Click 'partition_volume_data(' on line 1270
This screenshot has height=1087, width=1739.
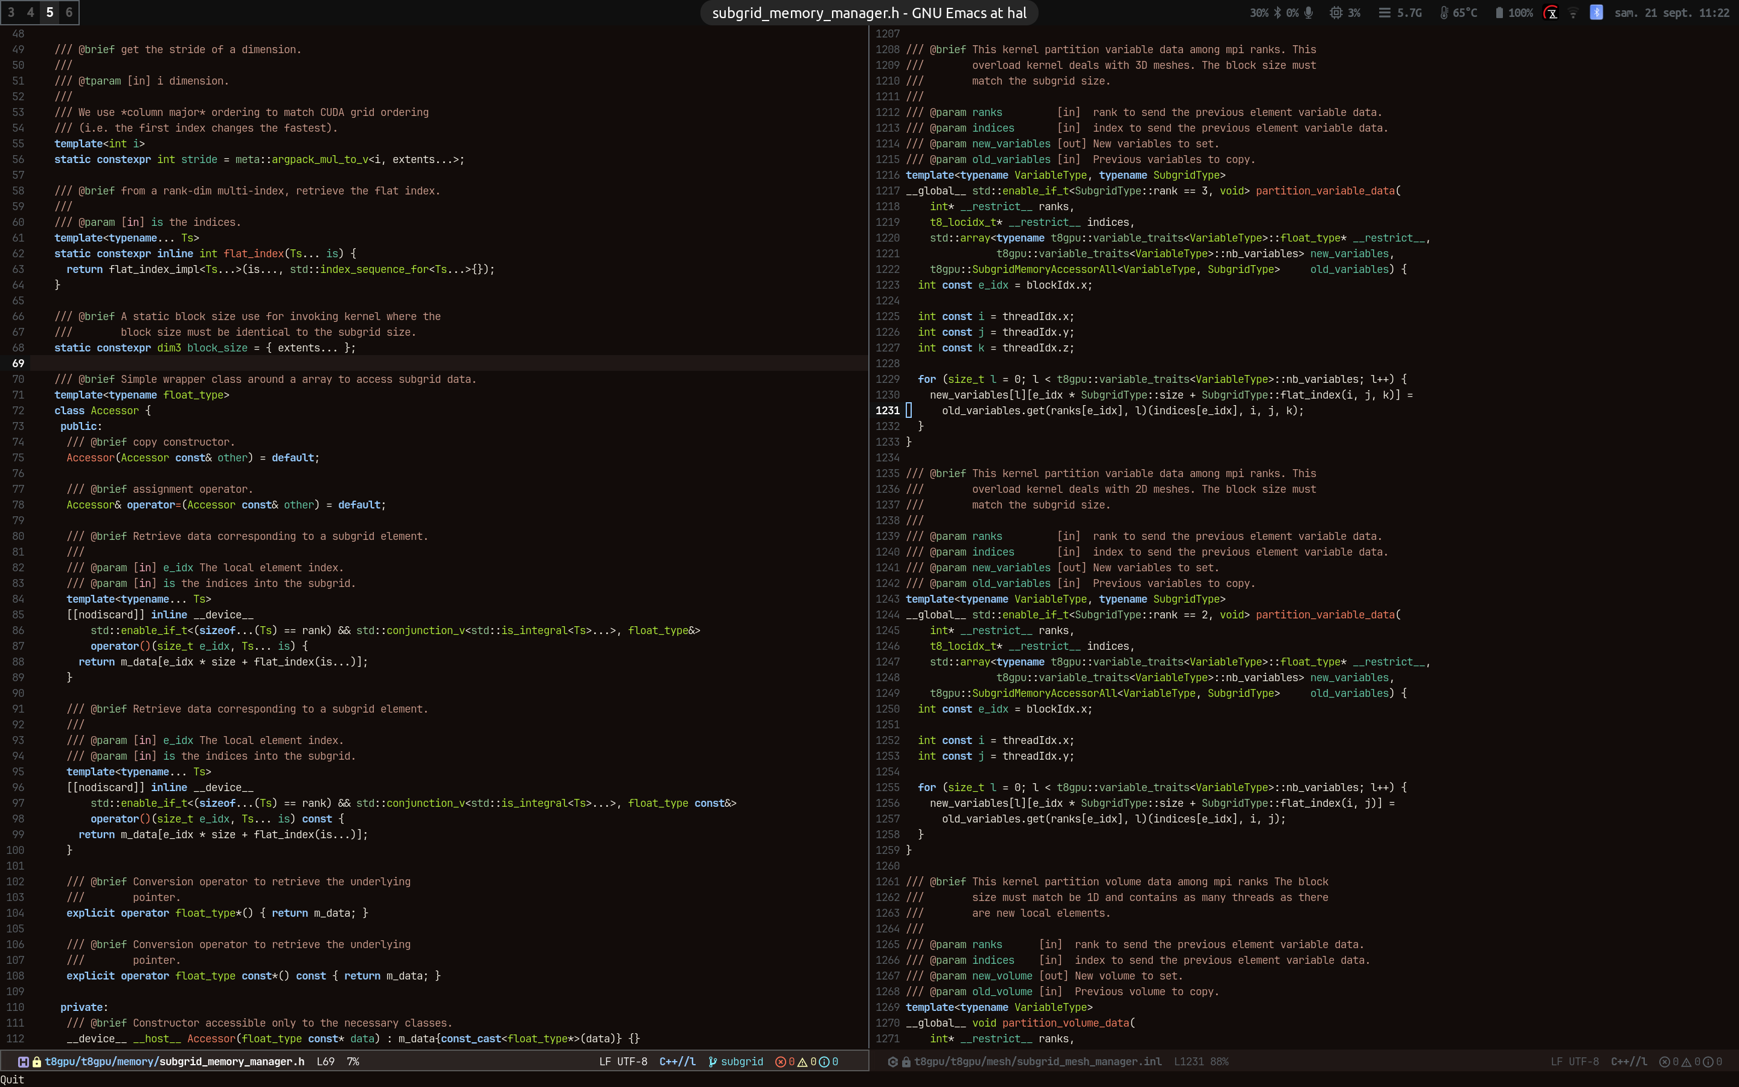[x=1069, y=1023]
